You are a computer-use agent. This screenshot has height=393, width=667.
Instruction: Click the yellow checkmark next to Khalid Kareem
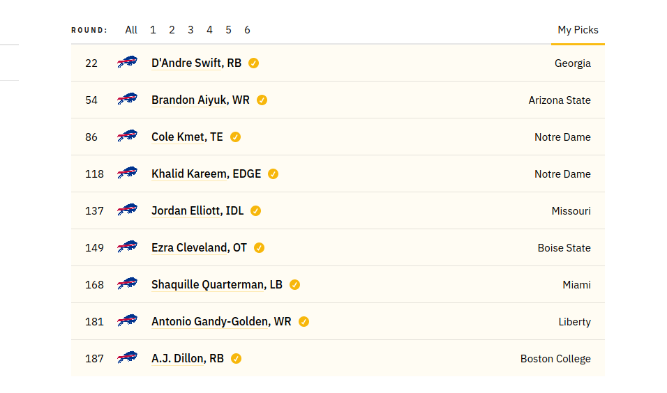click(273, 174)
